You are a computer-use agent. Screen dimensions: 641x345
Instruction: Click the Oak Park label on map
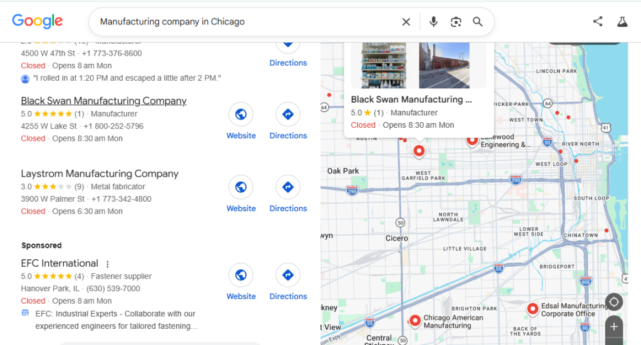pyautogui.click(x=343, y=171)
